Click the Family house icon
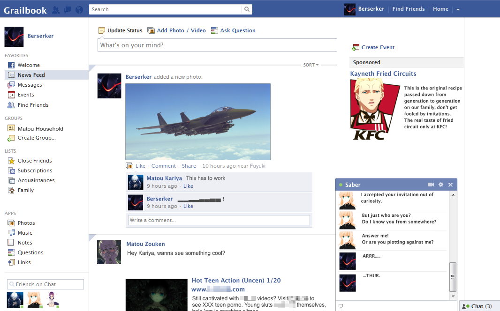Image resolution: width=500 pixels, height=311 pixels. (x=11, y=190)
